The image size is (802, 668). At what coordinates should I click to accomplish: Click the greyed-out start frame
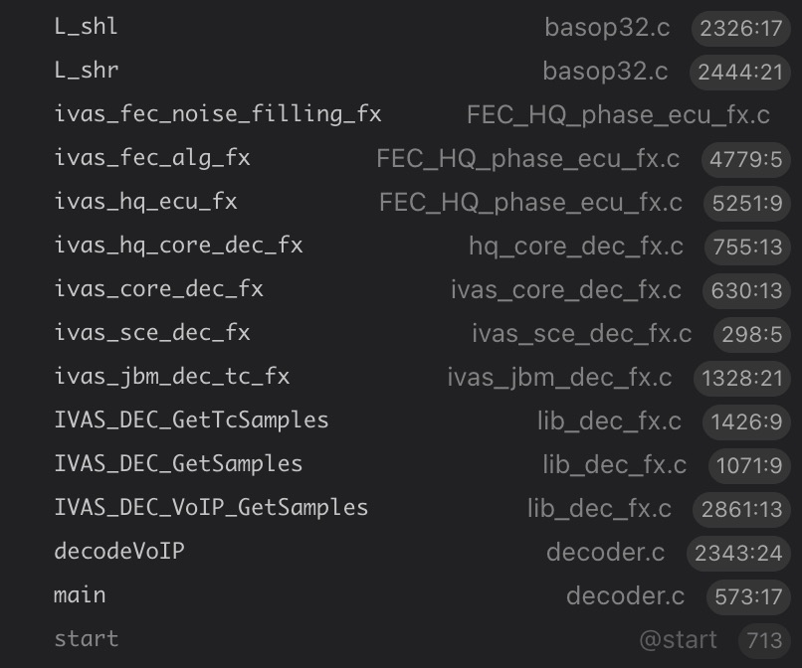(x=86, y=639)
